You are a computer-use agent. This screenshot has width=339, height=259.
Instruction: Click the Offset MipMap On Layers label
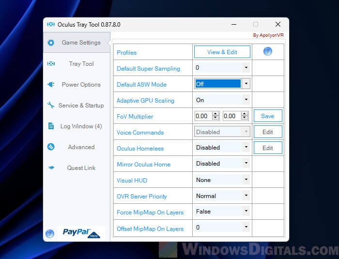150,229
